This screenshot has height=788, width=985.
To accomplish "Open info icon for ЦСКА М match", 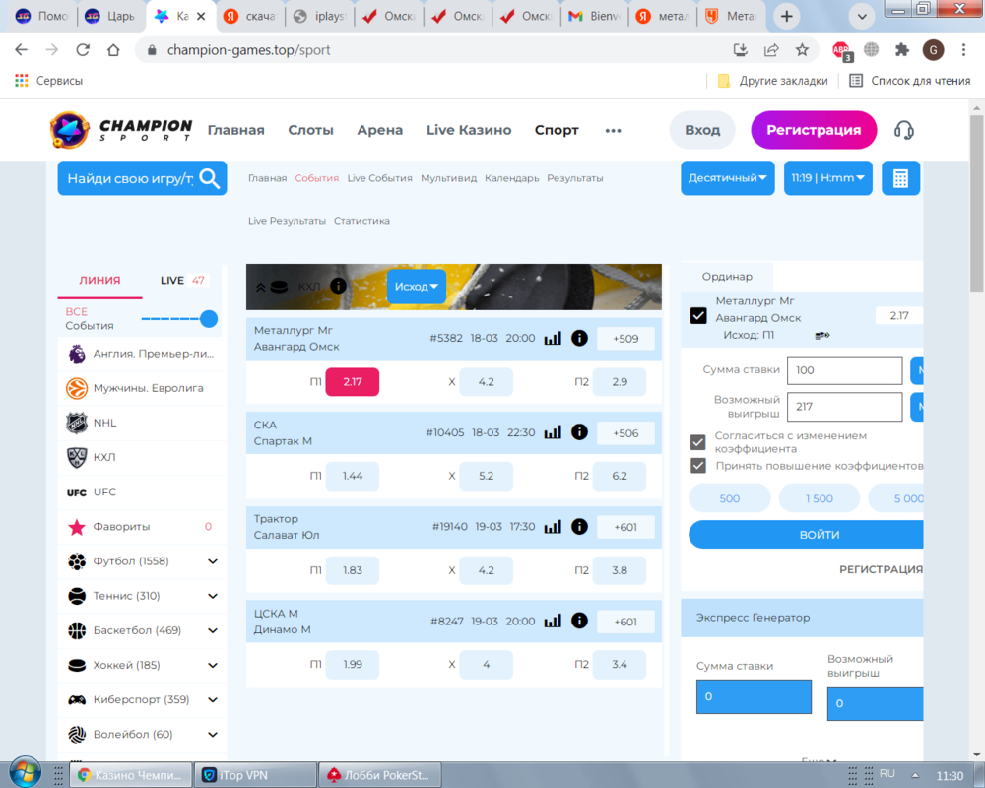I will tap(579, 621).
